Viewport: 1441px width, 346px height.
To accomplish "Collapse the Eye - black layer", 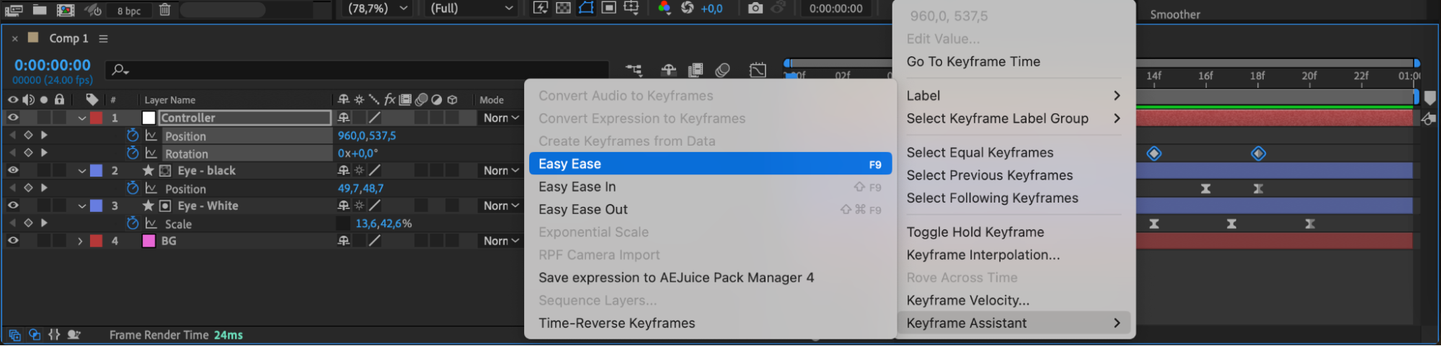I will click(x=81, y=171).
